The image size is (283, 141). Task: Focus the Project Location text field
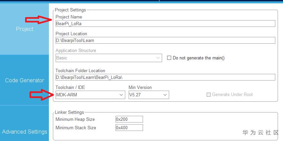165,40
